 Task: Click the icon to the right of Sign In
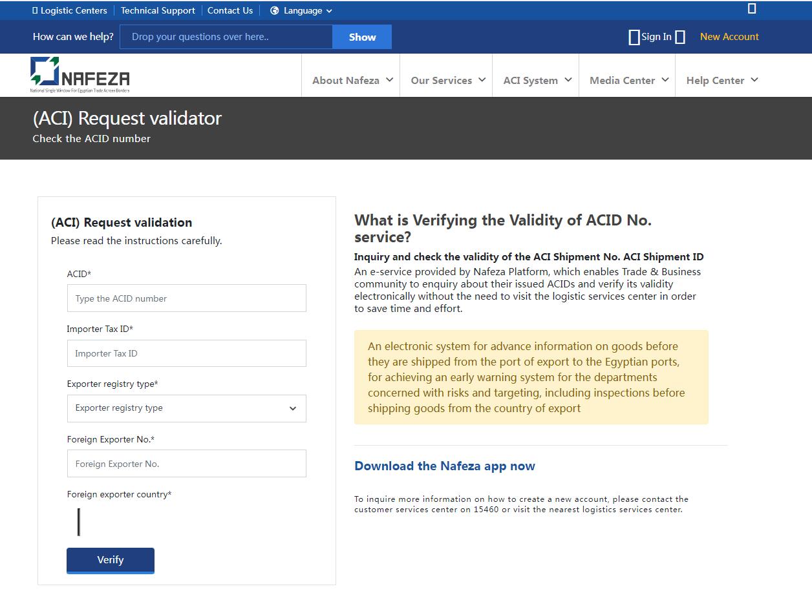click(679, 37)
